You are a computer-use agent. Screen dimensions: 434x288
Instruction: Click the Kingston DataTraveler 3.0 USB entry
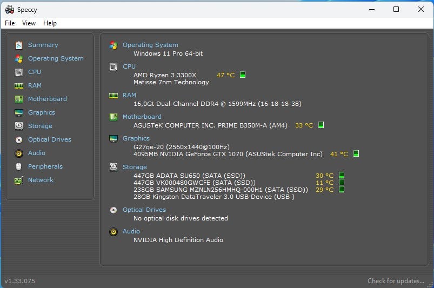coord(213,197)
